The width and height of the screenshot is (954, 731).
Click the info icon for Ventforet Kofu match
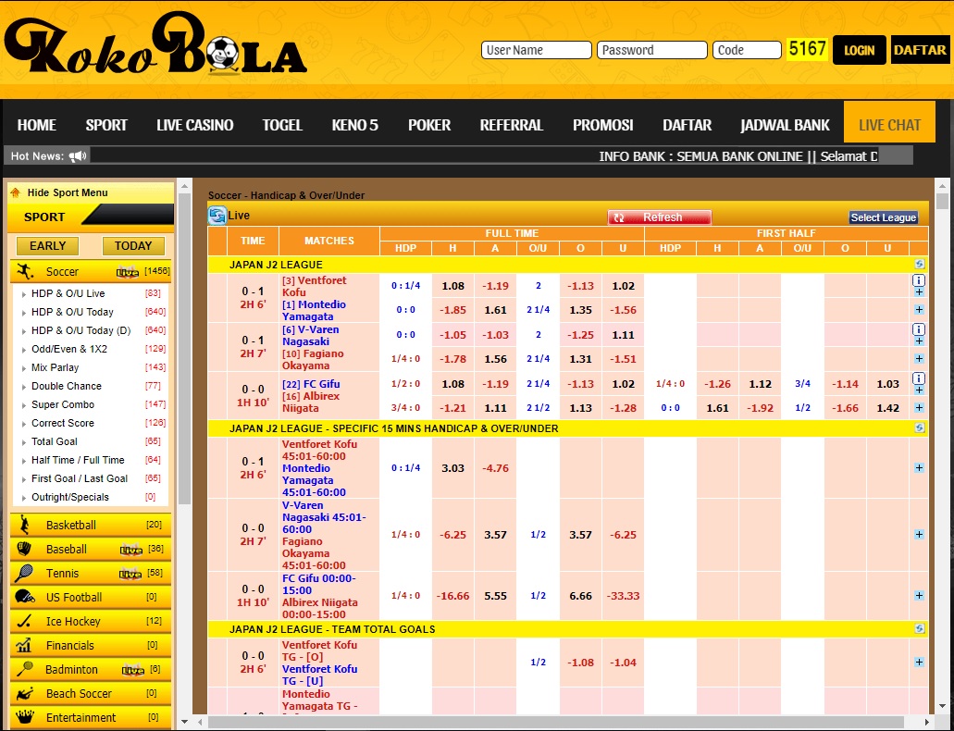[x=919, y=280]
